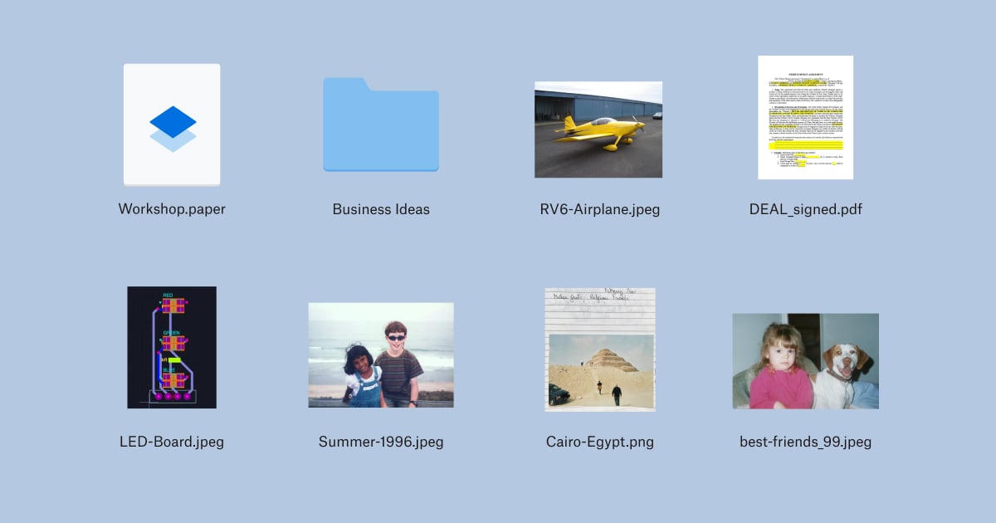Select the DEAL_signed.pdf file name label
Screen dimensions: 996x523
pyautogui.click(x=805, y=209)
